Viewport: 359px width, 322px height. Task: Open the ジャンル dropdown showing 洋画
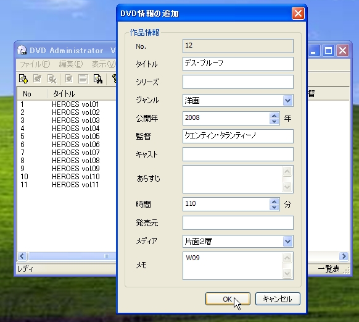(288, 101)
